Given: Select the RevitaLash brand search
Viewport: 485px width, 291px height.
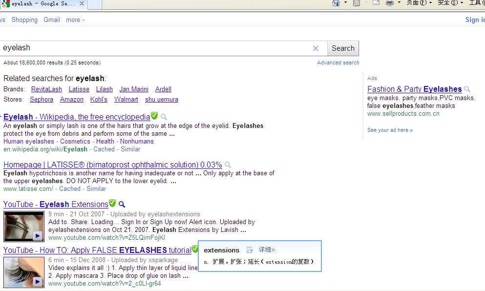Looking at the screenshot, I should pos(46,89).
